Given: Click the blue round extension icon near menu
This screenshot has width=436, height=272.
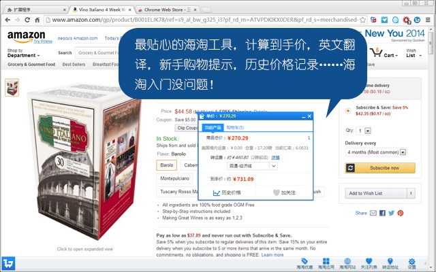Looking at the screenshot, I should [x=417, y=20].
